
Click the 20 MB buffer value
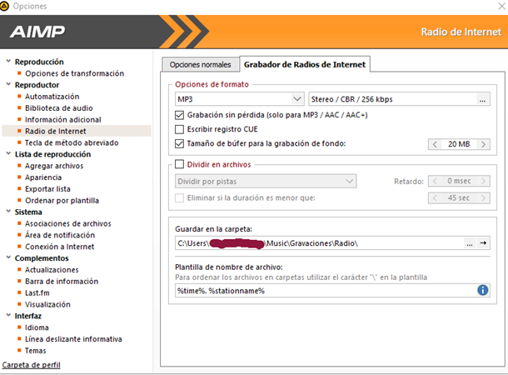pos(459,144)
